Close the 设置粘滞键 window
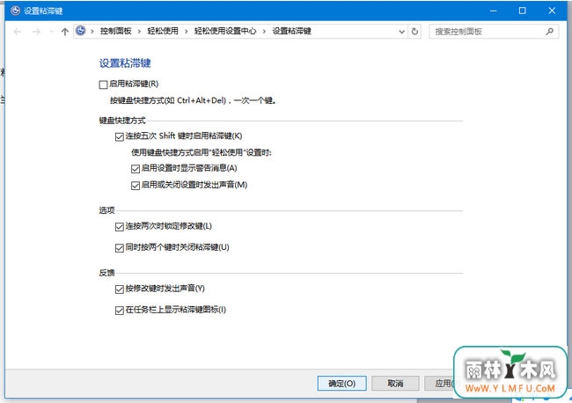 pos(552,11)
